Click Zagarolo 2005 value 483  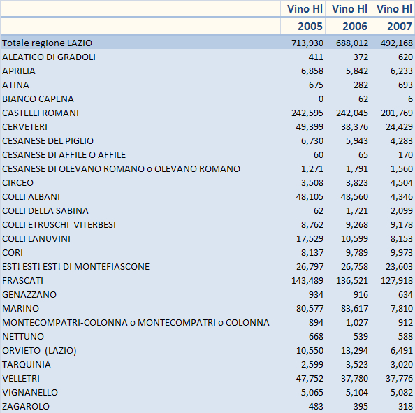[x=316, y=407]
